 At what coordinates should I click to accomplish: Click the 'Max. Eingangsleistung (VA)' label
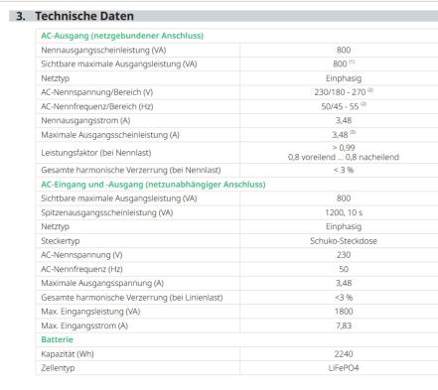[90, 312]
